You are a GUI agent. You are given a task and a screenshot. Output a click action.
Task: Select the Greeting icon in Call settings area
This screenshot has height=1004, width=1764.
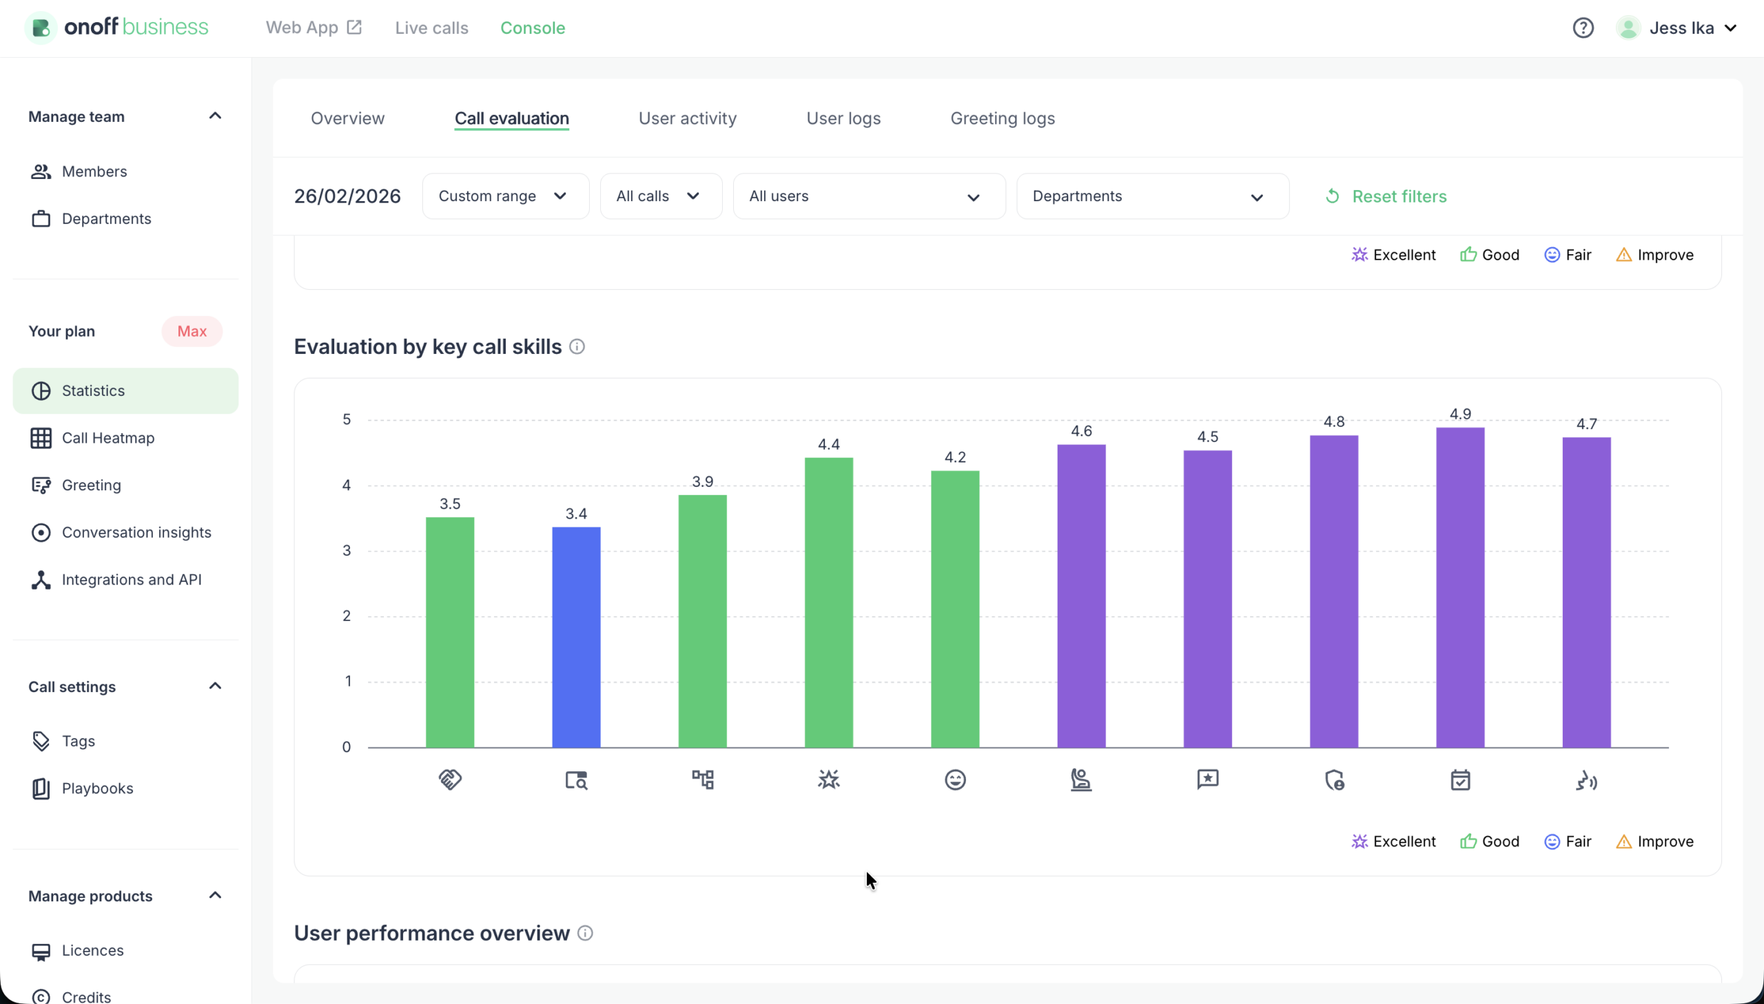click(x=41, y=485)
